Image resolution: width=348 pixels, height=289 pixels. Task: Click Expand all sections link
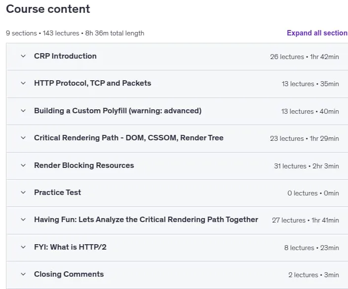pyautogui.click(x=317, y=33)
